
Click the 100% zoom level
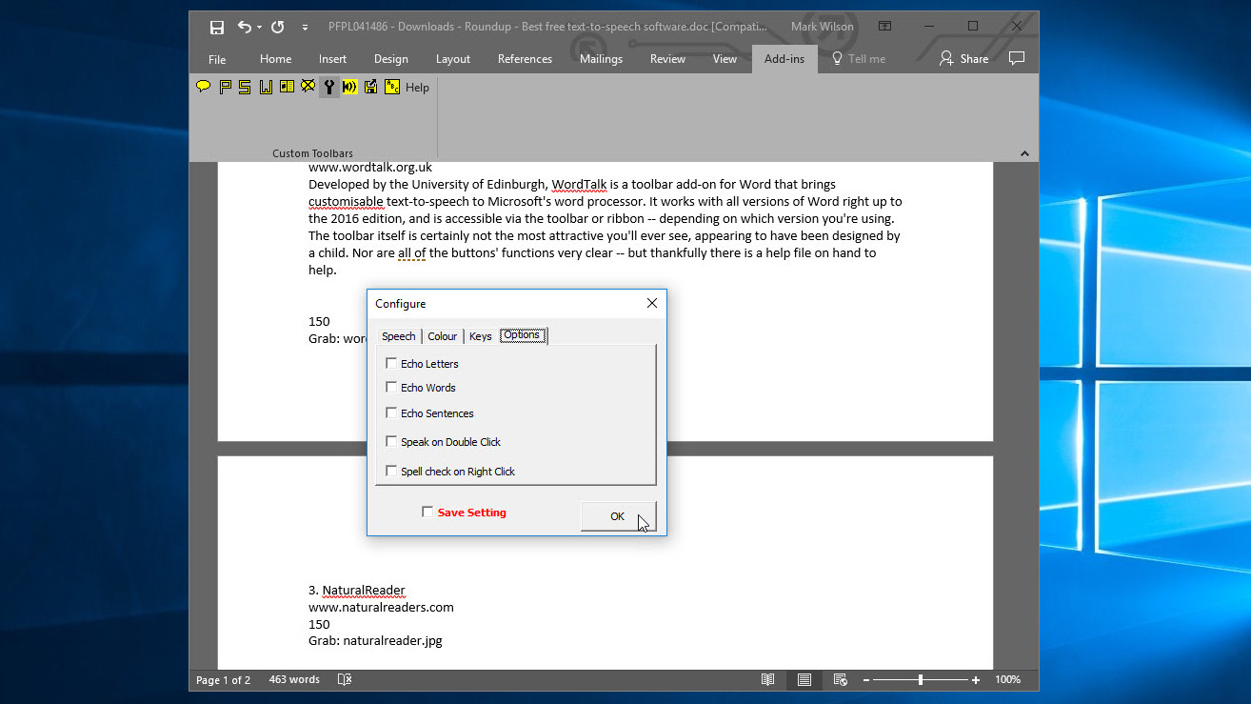pyautogui.click(x=1007, y=680)
